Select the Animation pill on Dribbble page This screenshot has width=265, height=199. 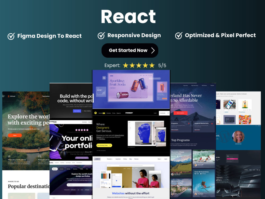coord(61,169)
